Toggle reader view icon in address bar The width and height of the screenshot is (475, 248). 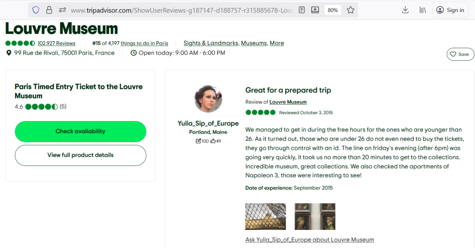[x=302, y=10]
